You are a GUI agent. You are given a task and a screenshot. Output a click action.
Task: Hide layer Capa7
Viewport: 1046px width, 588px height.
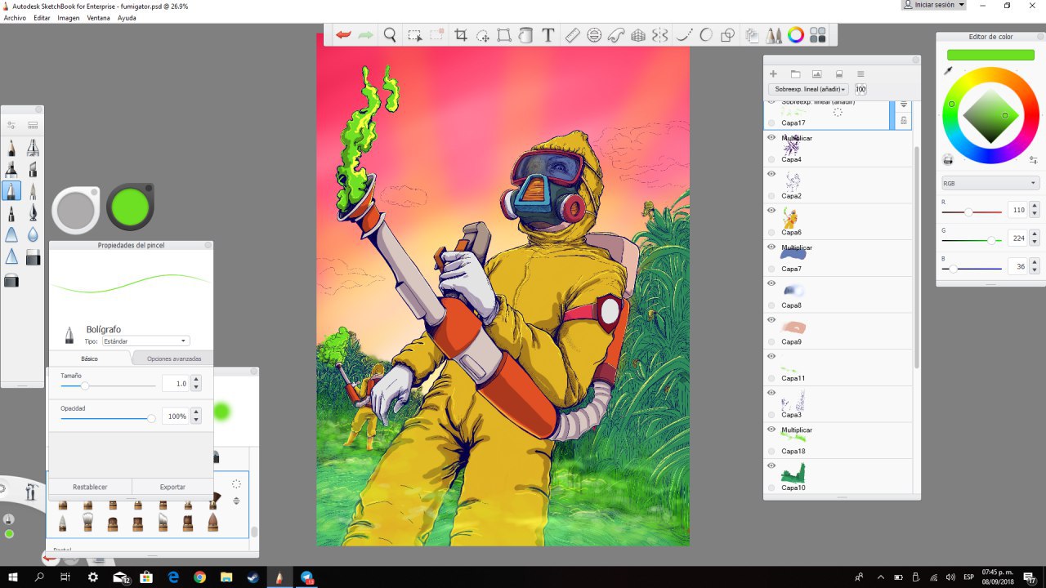[x=771, y=247]
